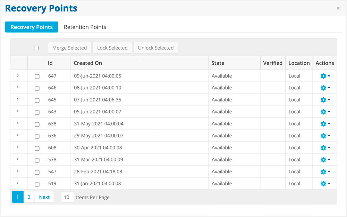This screenshot has height=217, width=347.
Task: Click the Merge Selected button
Action: click(x=69, y=48)
